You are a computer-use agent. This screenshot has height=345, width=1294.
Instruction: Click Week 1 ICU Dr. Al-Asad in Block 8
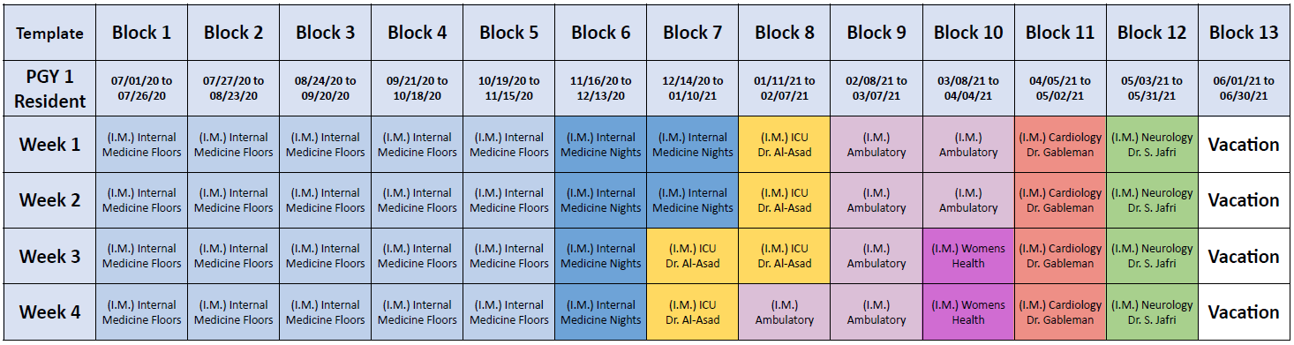click(785, 144)
